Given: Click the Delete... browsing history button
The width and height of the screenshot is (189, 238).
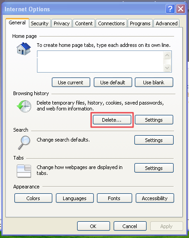Looking at the screenshot, I should [112, 120].
